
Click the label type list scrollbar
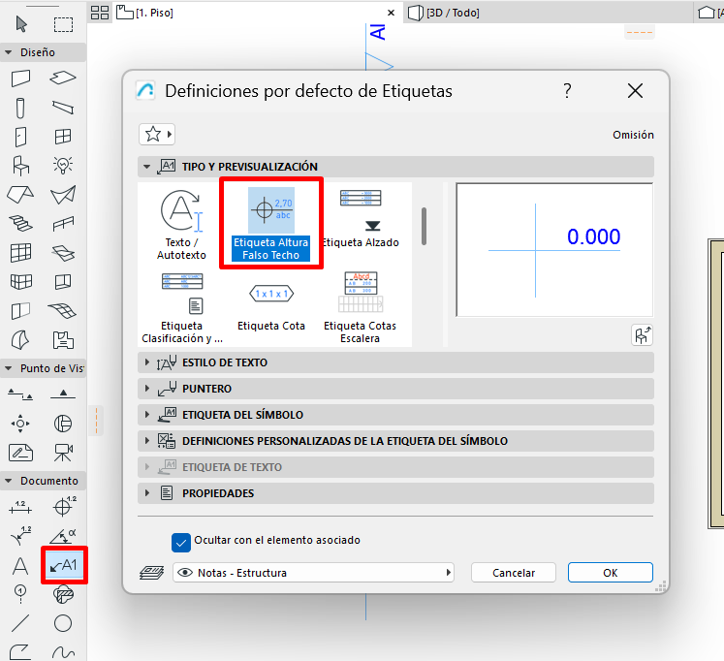(x=424, y=226)
